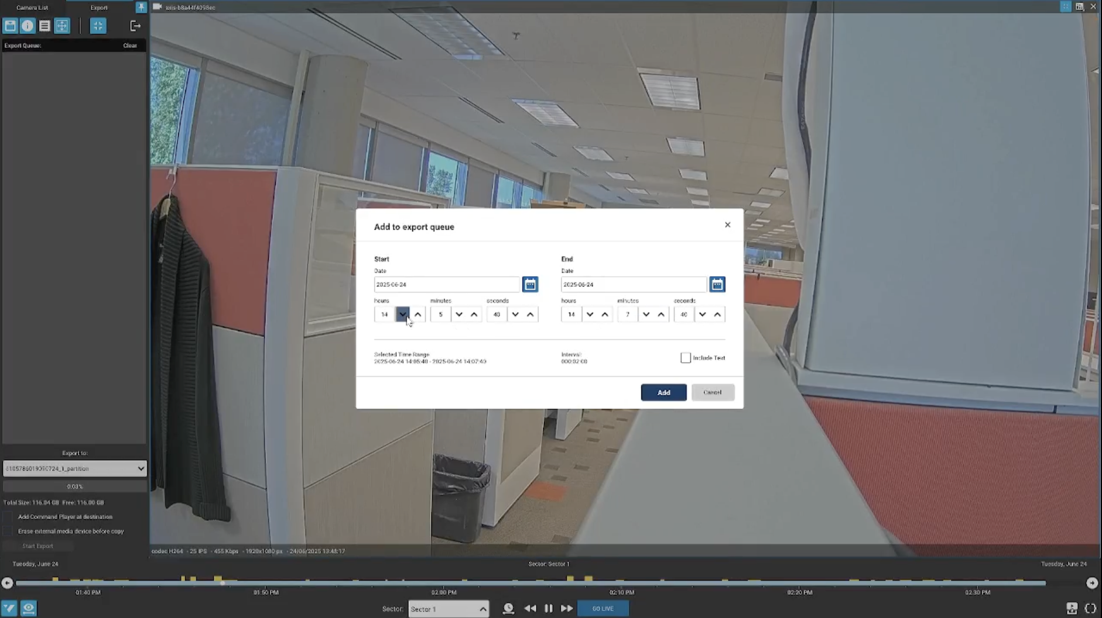
Task: Click the rewind playback button
Action: pyautogui.click(x=530, y=609)
